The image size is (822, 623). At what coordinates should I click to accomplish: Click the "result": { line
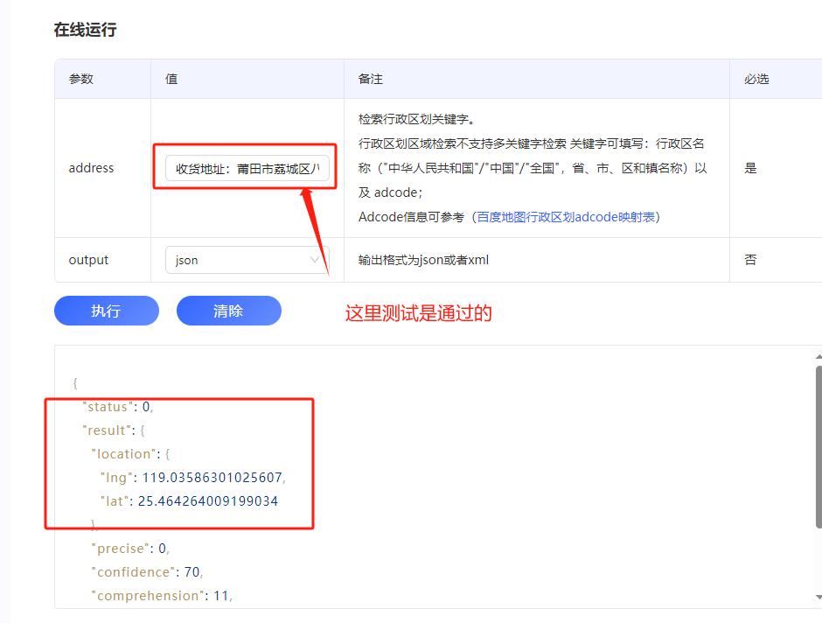(x=114, y=430)
